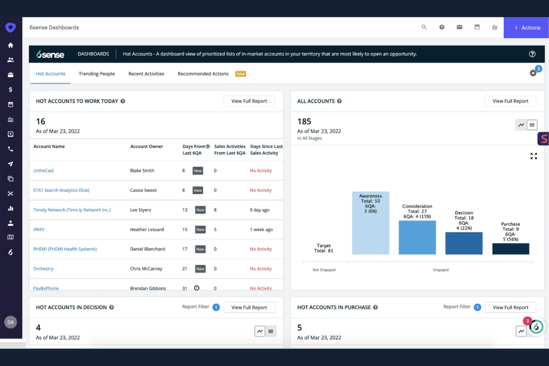This screenshot has height=366, width=549.
Task: View Full Report for All Accounts
Action: pyautogui.click(x=510, y=101)
